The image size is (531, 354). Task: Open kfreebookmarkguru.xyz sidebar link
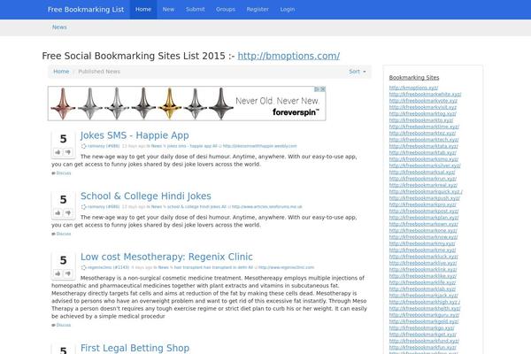tap(424, 315)
